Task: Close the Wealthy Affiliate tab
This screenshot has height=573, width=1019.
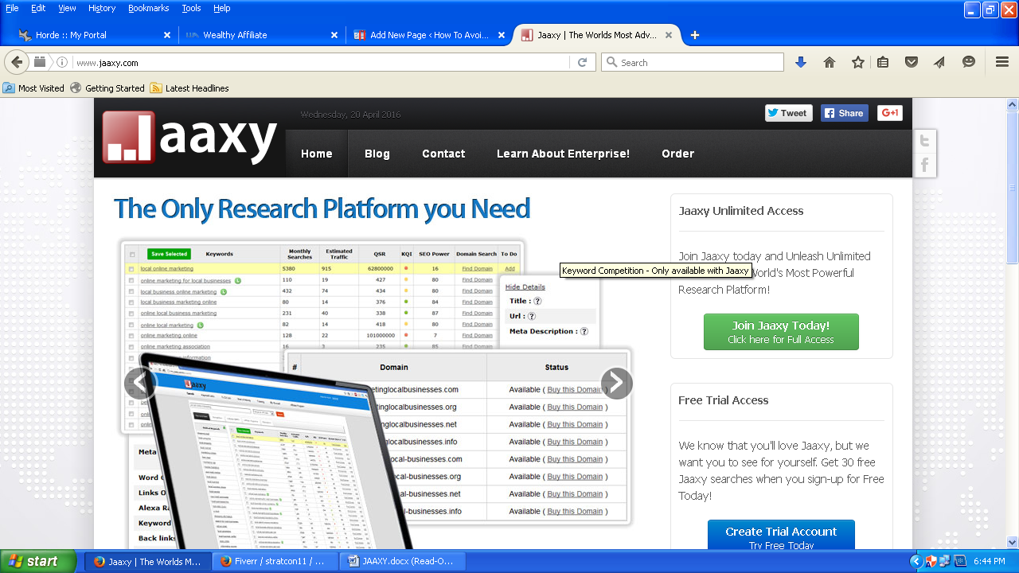Action: coord(334,35)
